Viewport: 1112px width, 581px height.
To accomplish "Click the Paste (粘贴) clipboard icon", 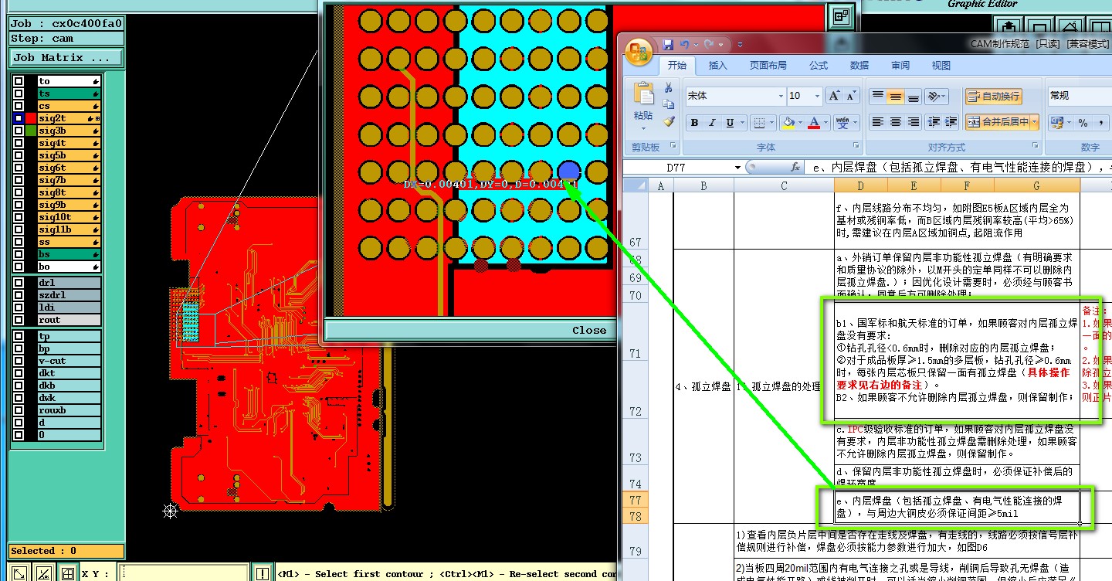I will click(x=643, y=94).
